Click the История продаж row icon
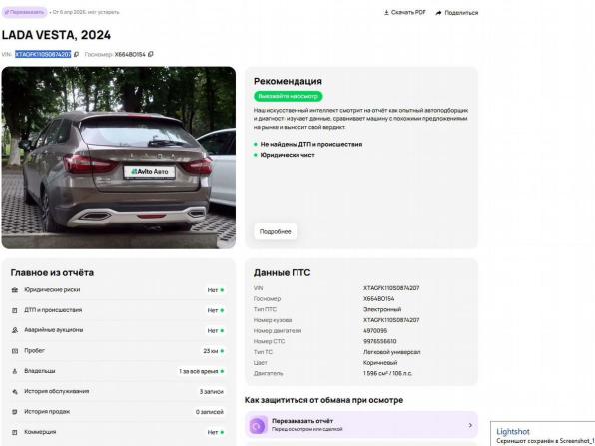The height and width of the screenshot is (446, 595). (x=15, y=412)
